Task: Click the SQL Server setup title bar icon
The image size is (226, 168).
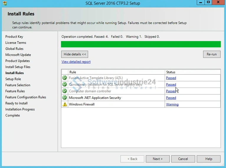Action: tap(4, 3)
